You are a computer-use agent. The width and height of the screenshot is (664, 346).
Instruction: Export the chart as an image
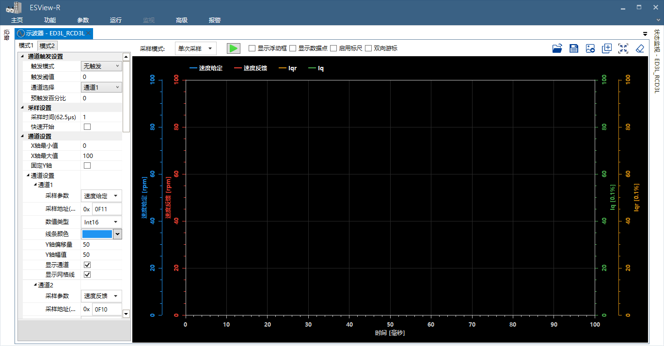pyautogui.click(x=590, y=48)
